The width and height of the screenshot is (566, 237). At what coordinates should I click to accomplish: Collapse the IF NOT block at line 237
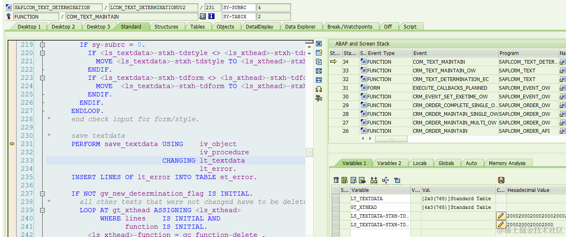point(42,194)
